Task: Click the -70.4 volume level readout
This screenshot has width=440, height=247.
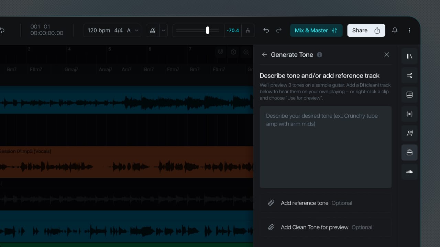Action: [x=233, y=31]
